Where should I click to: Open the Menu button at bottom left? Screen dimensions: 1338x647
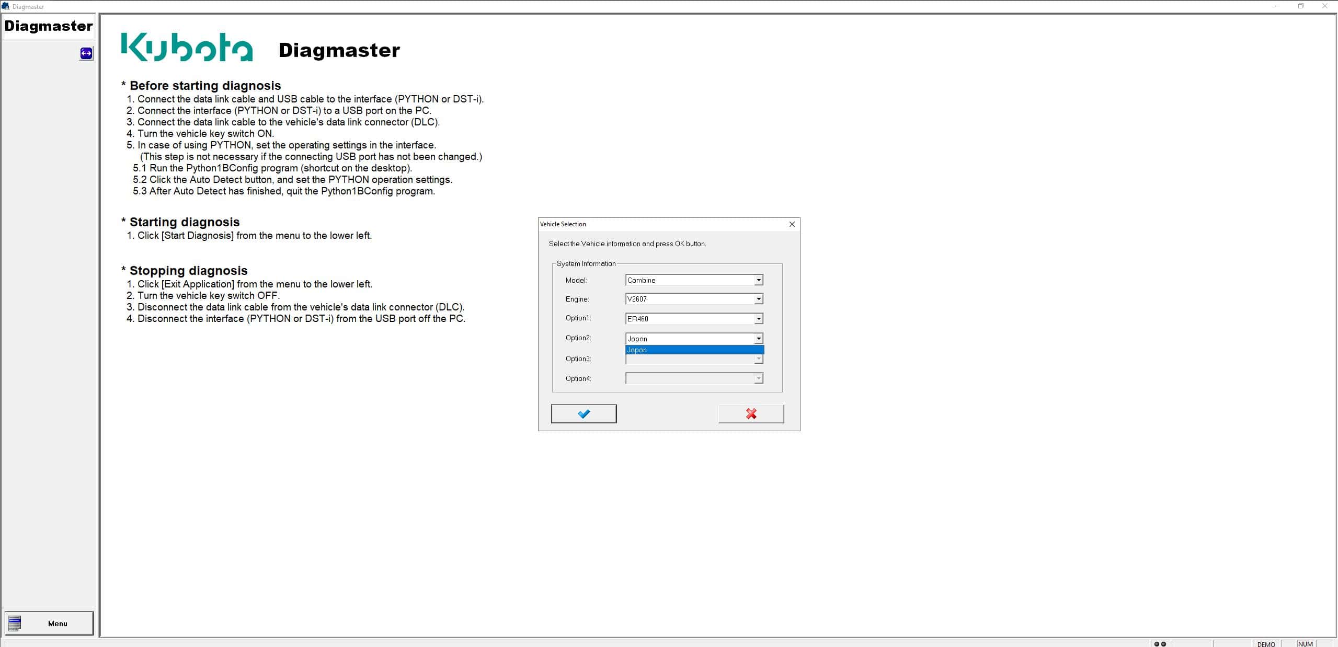[x=49, y=623]
